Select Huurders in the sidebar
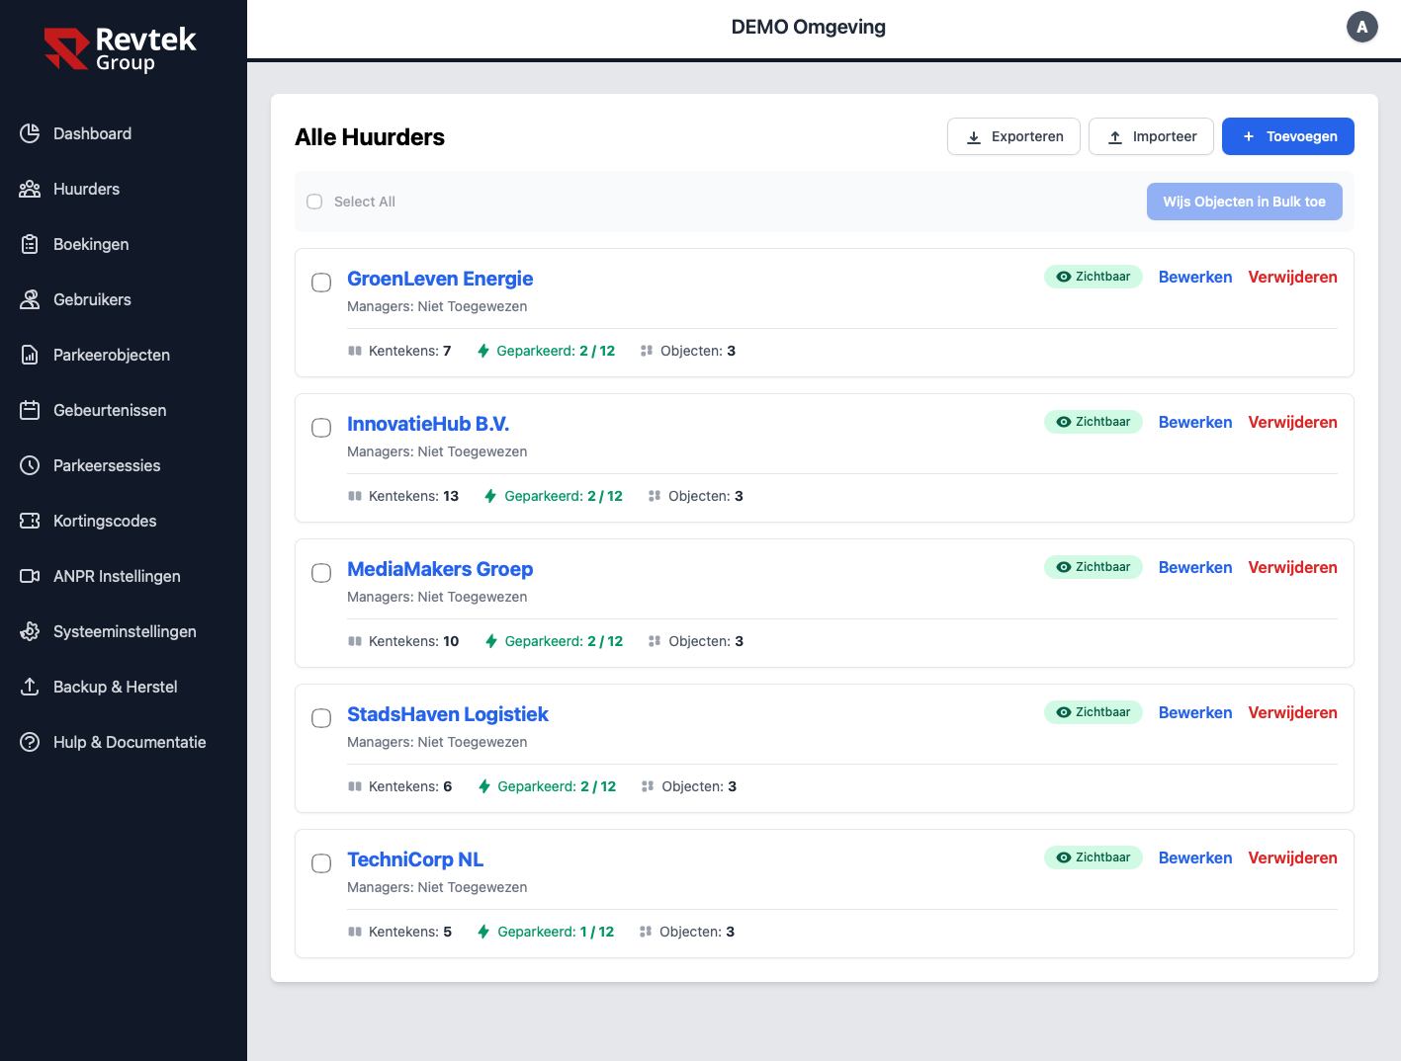This screenshot has height=1061, width=1401. 88,189
